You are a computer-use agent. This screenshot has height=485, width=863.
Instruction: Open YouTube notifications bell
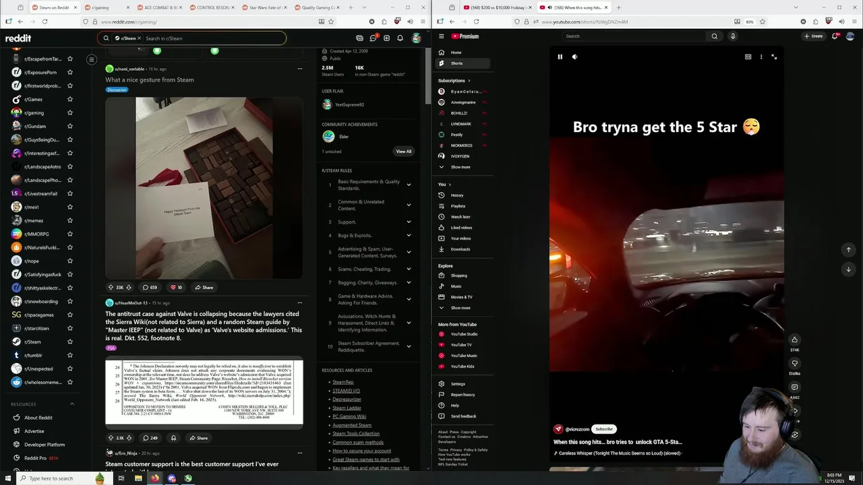[835, 36]
